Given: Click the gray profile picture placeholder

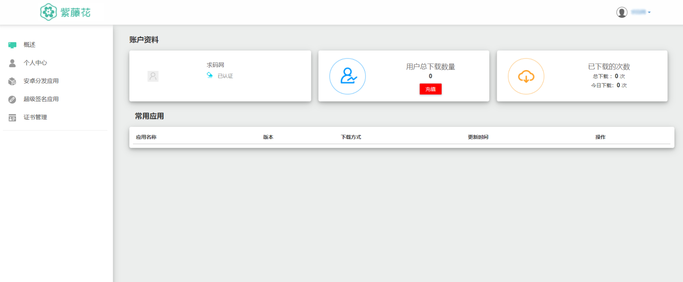Looking at the screenshot, I should [x=153, y=76].
